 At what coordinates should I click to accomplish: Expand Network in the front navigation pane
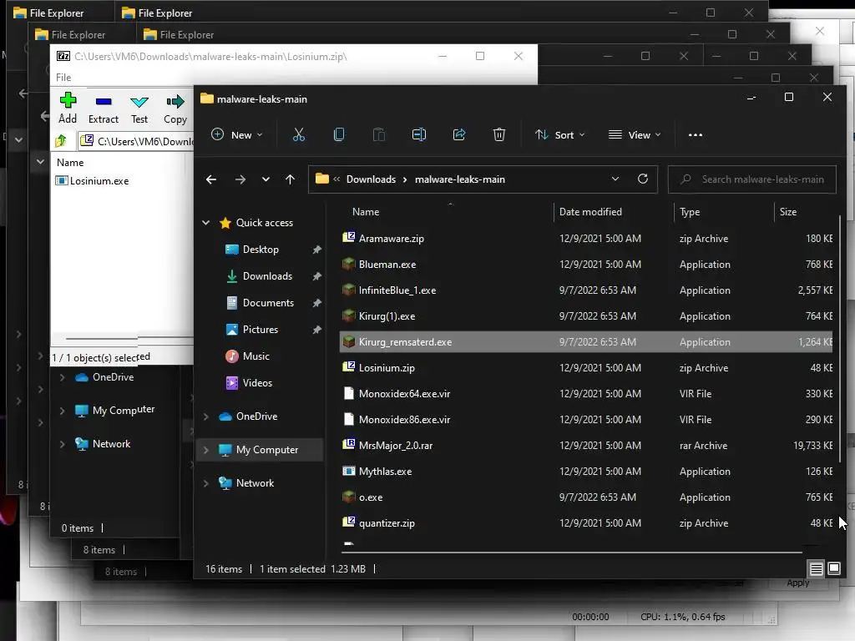[206, 483]
